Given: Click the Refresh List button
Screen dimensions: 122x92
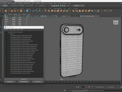Looking at the screenshot, I should [24, 79].
